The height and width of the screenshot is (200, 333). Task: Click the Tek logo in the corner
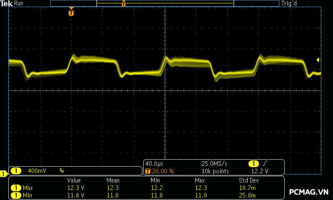pyautogui.click(x=7, y=3)
